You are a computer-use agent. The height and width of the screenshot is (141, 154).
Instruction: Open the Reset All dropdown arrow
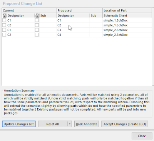pyautogui.click(x=70, y=124)
